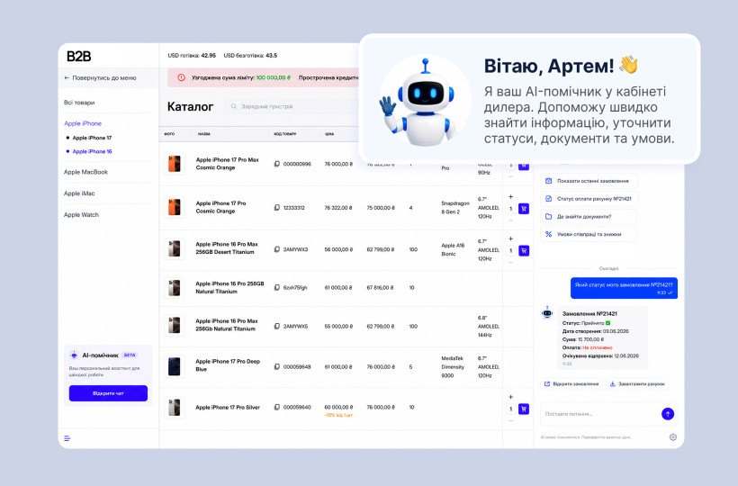
Task: Click the Назва column header
Action: coord(203,134)
